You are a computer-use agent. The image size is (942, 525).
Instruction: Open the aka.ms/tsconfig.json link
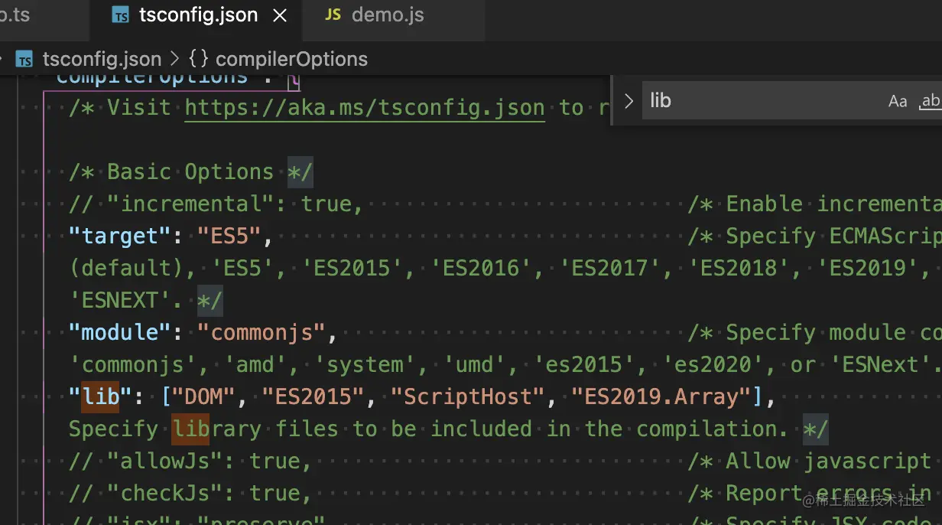365,108
